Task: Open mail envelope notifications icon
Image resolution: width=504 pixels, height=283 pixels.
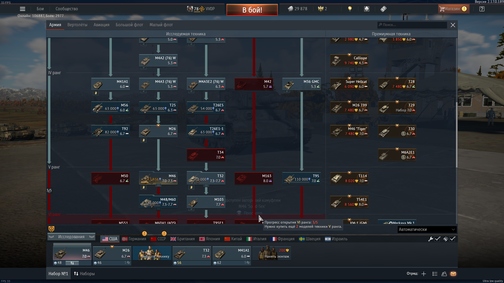Action: 453,274
